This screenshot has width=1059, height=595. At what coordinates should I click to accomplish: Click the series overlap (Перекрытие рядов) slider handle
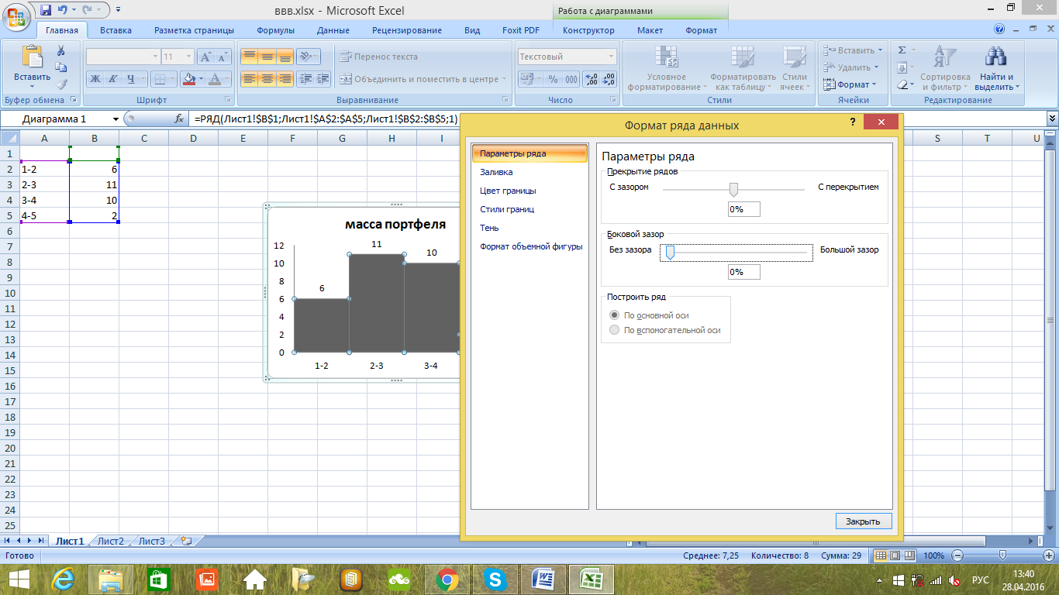click(733, 190)
